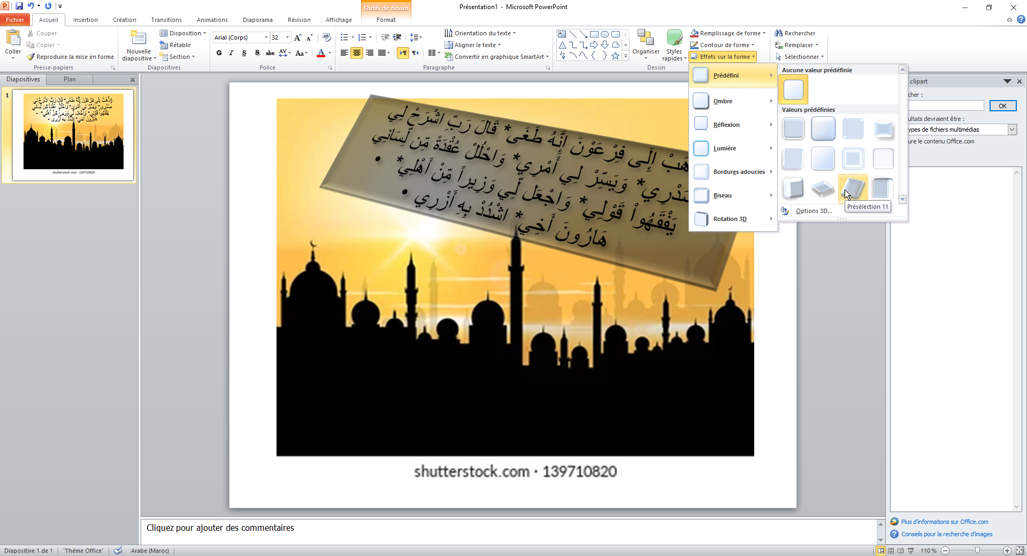Click the Nouvelle diapositive icon
Image resolution: width=1027 pixels, height=556 pixels.
[x=139, y=38]
